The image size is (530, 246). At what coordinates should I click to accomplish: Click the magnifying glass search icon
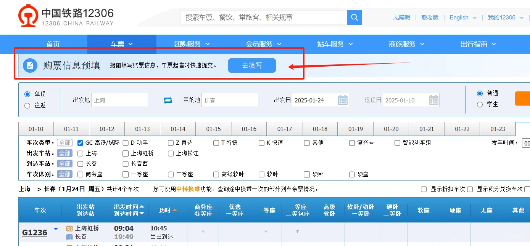point(354,17)
